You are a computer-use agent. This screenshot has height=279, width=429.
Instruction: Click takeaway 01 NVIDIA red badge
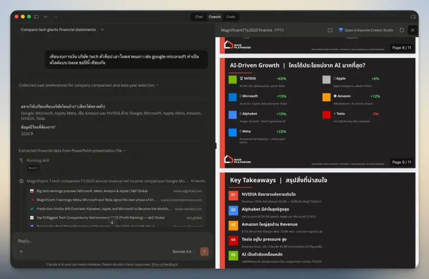click(233, 195)
